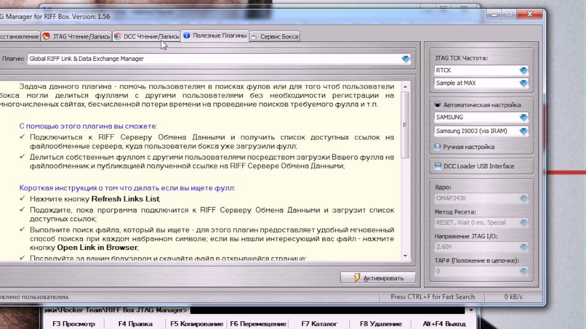Click the description text scrollbar thumb
Image resolution: width=586 pixels, height=329 pixels.
[x=405, y=124]
